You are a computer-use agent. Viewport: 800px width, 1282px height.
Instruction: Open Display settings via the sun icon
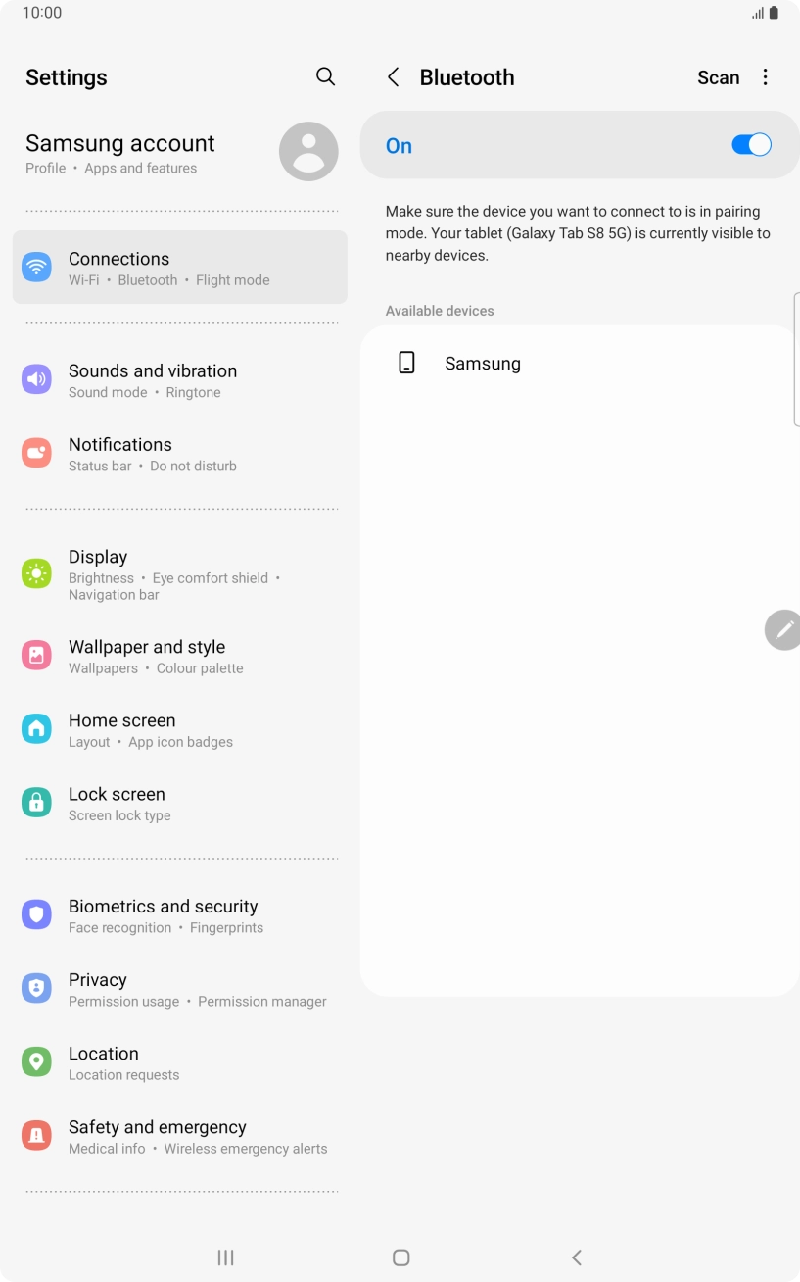coord(36,573)
